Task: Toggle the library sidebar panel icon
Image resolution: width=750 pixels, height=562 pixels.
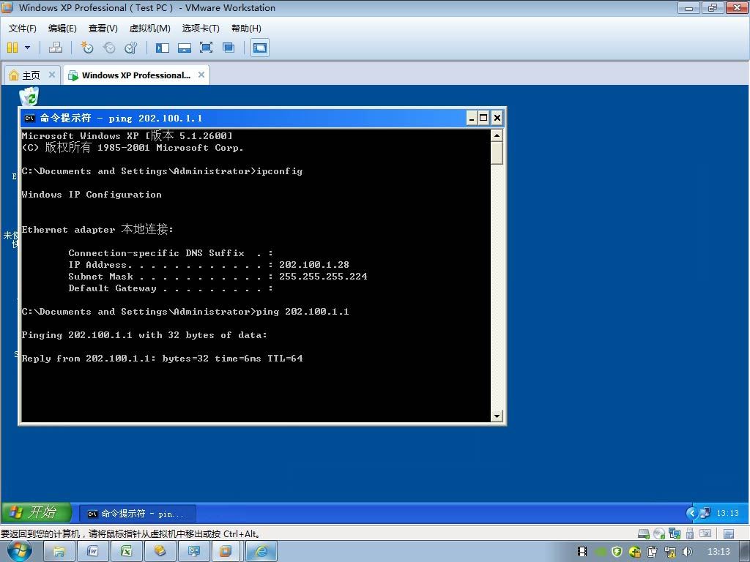Action: [x=163, y=48]
